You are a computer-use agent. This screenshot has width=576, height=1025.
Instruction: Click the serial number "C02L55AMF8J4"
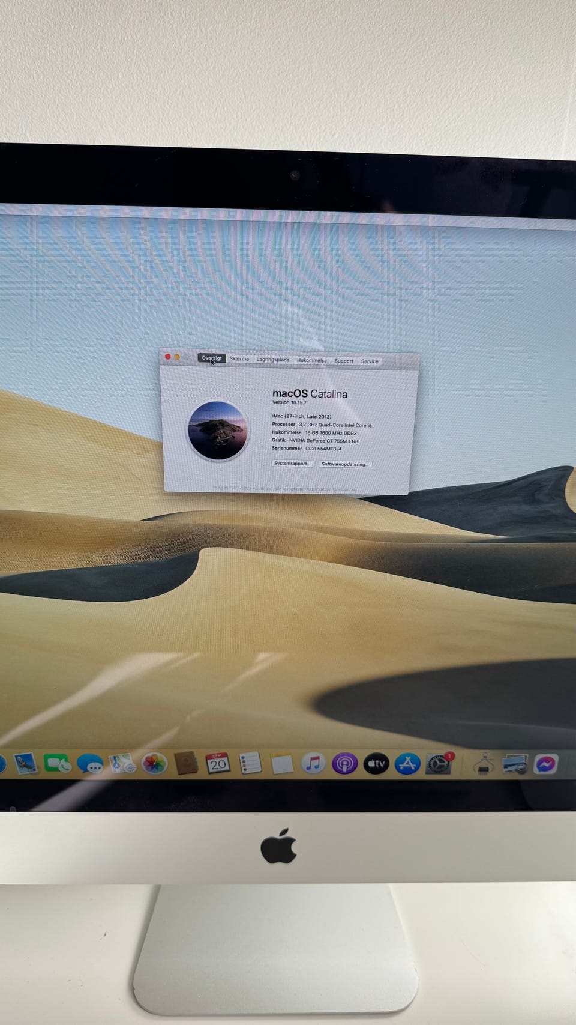[x=323, y=449]
